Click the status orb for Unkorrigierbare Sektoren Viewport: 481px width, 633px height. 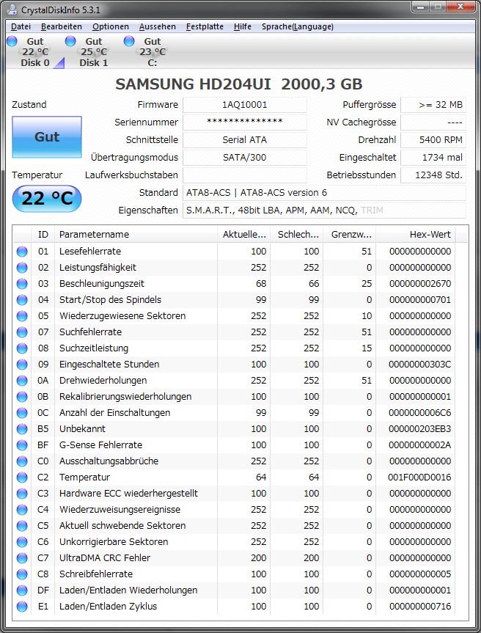pyautogui.click(x=22, y=542)
